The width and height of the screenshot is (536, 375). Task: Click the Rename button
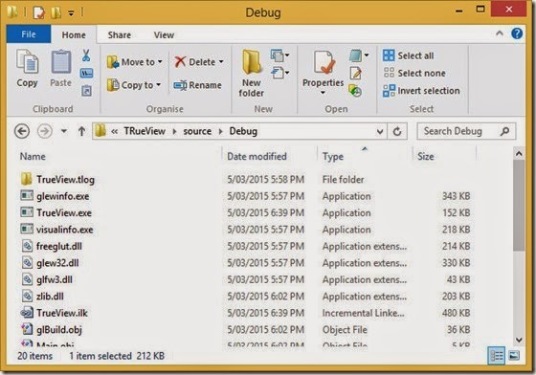197,85
